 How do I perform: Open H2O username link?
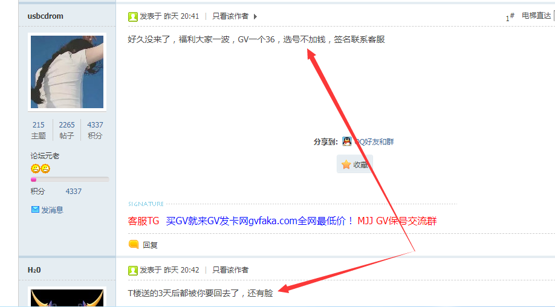coord(34,270)
